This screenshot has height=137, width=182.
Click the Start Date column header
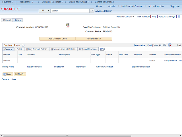click(123, 55)
